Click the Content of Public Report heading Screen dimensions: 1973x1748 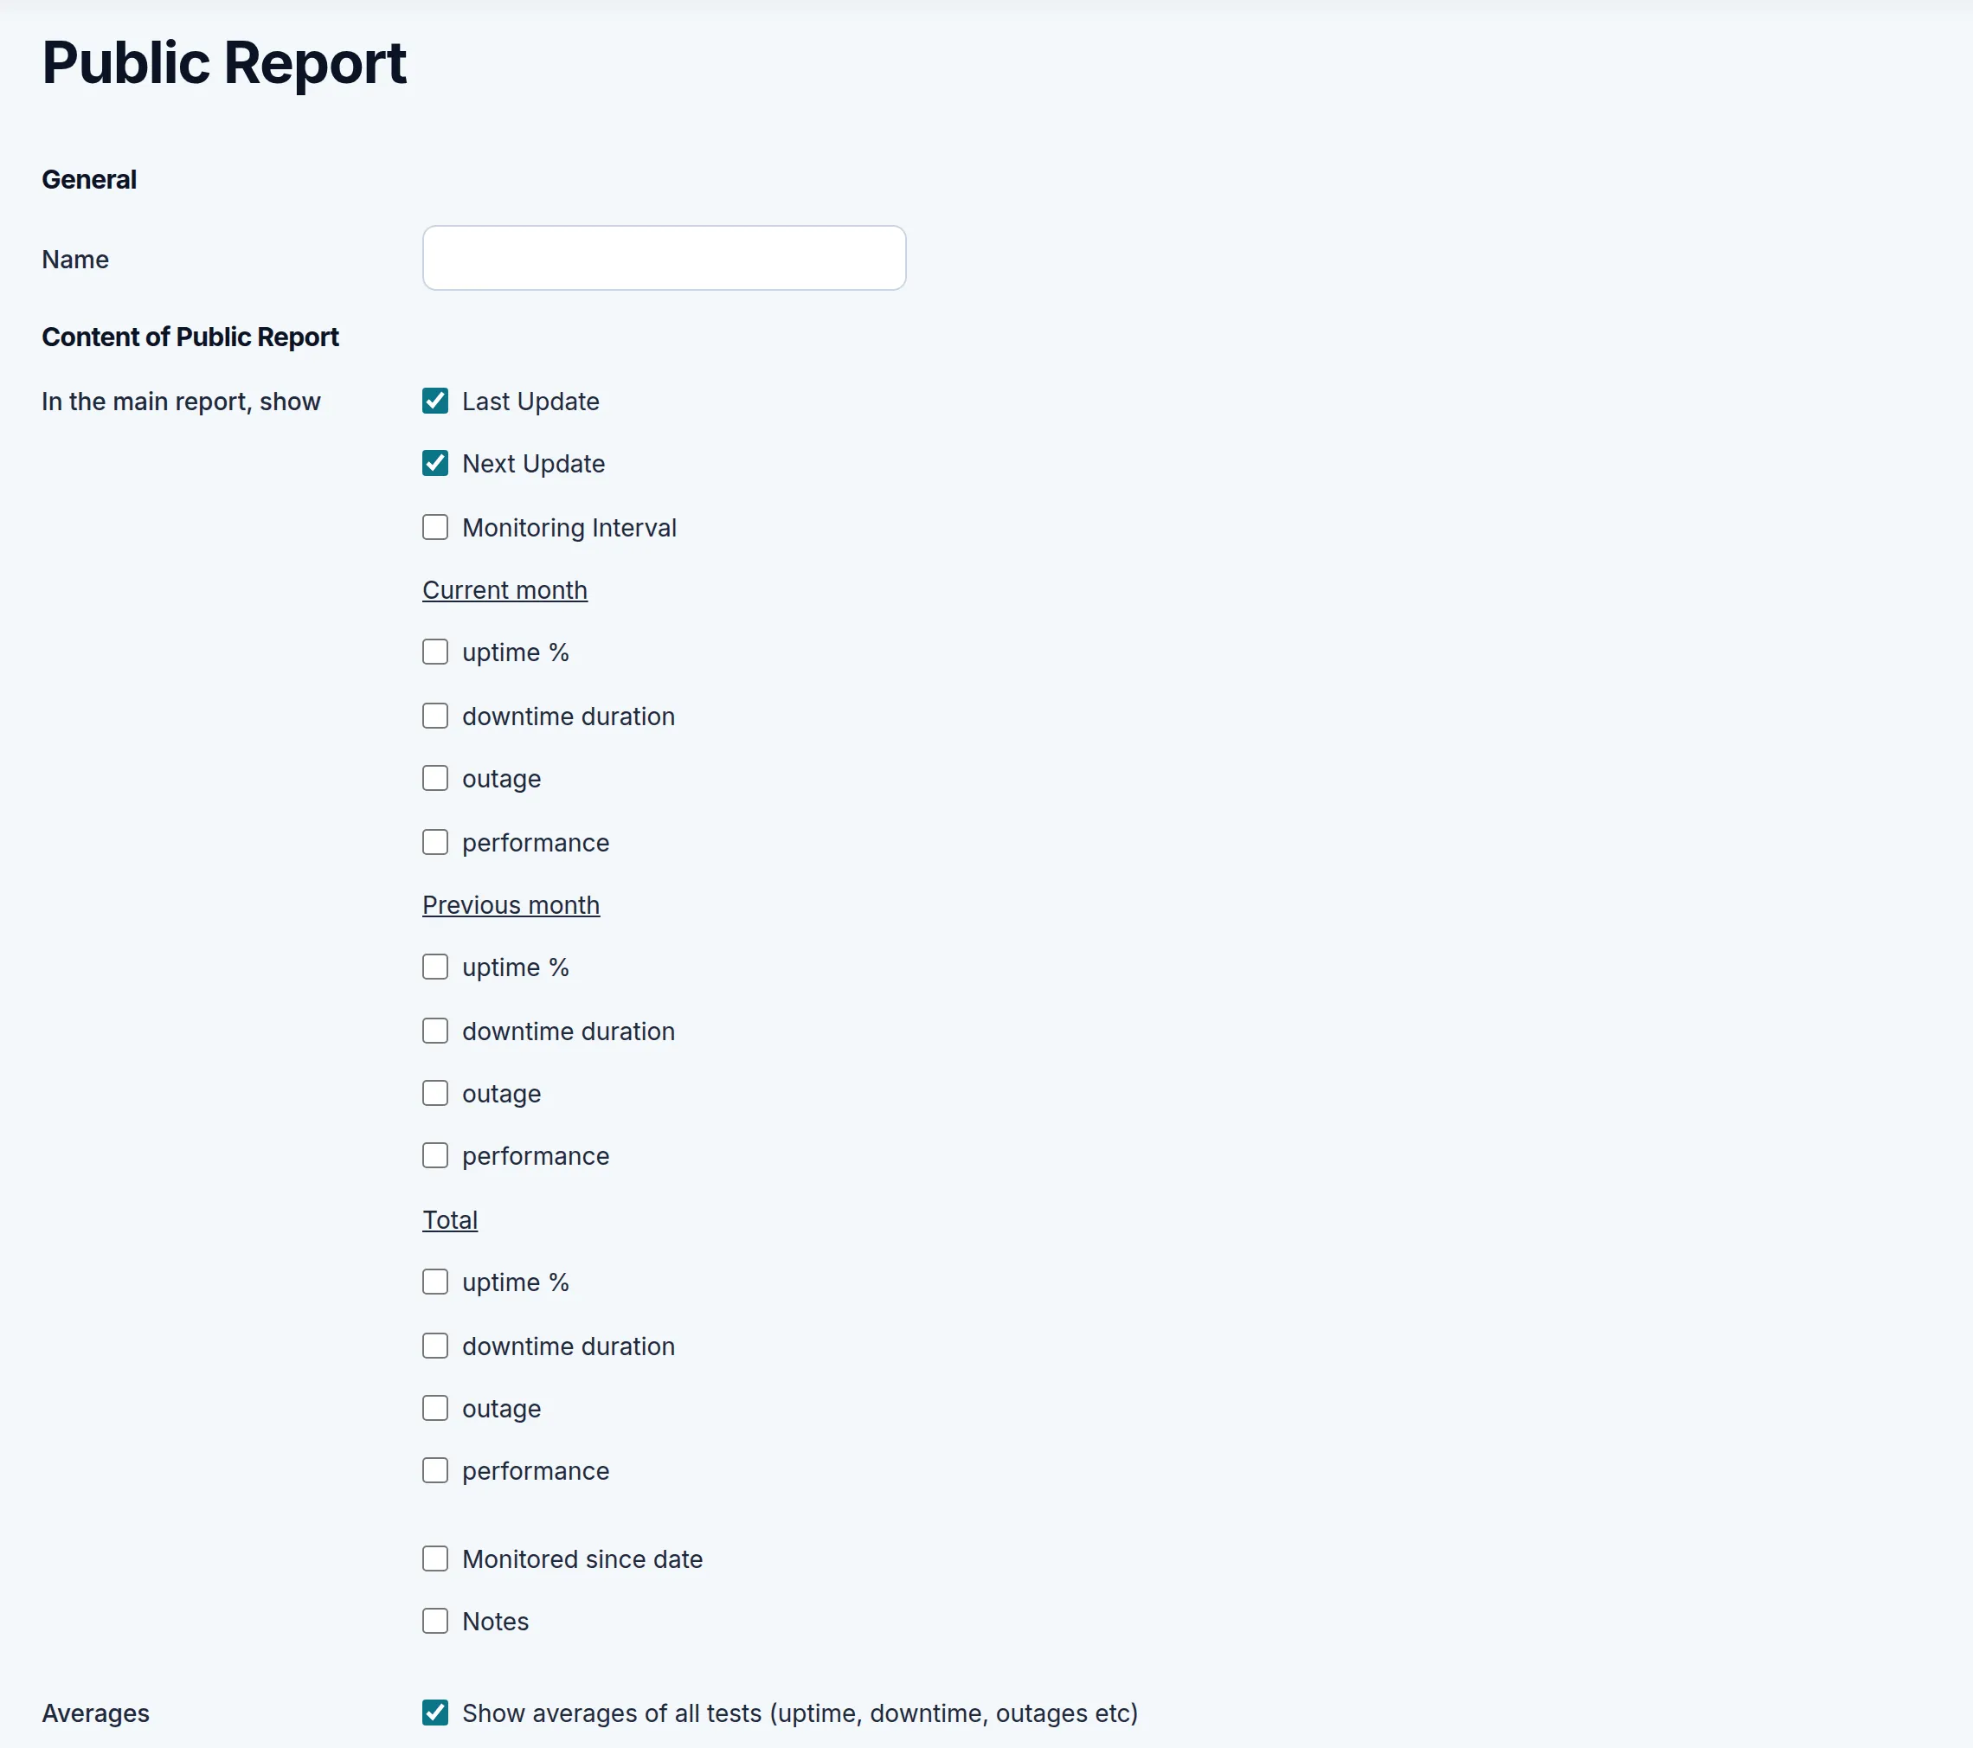[190, 337]
